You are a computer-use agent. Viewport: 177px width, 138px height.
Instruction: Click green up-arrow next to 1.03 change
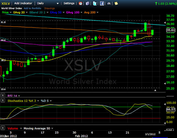pyautogui.click(x=156, y=4)
